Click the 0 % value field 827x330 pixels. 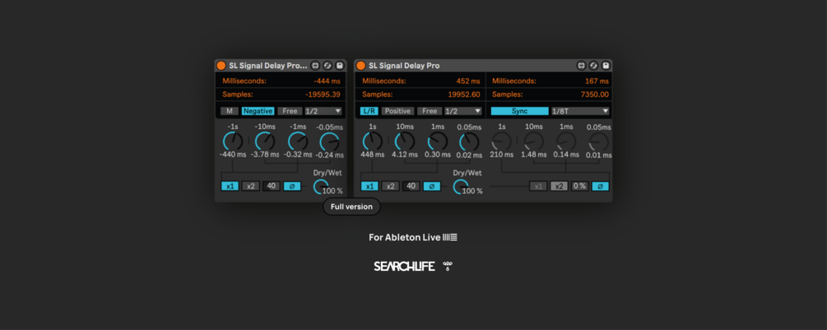pos(579,186)
